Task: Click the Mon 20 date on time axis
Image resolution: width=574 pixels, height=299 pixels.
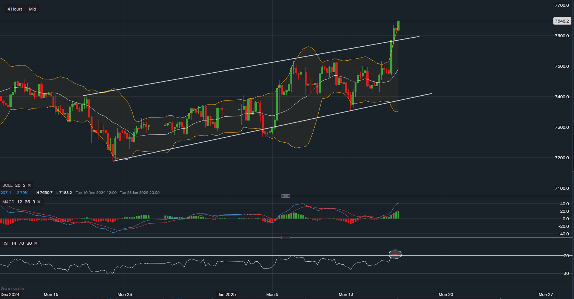Action: (x=446, y=294)
